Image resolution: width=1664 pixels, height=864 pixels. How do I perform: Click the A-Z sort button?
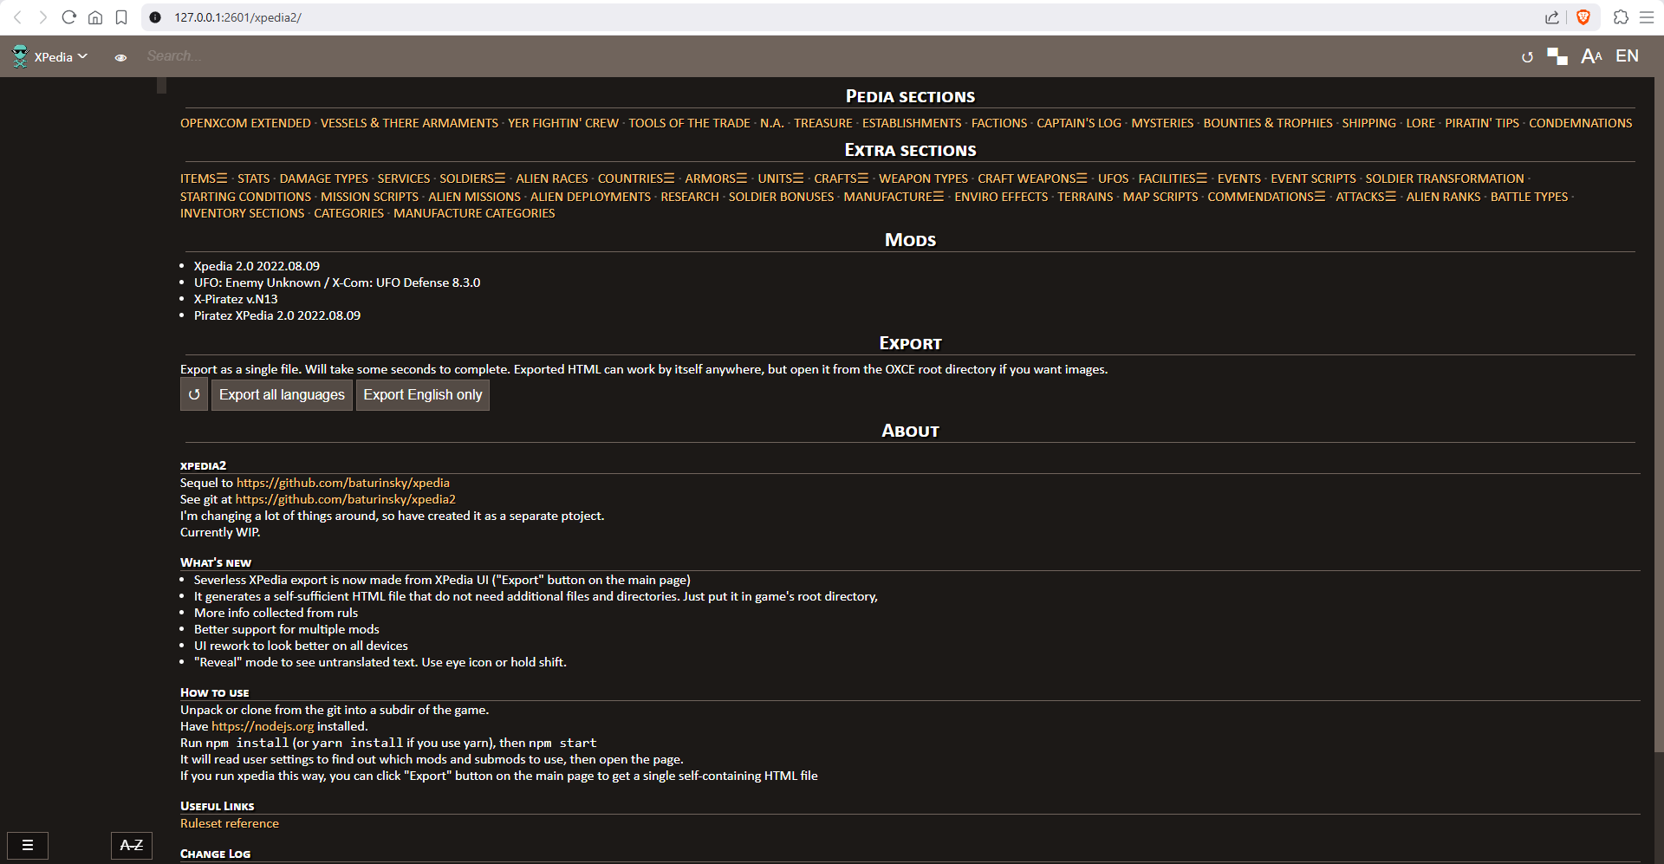click(x=132, y=845)
